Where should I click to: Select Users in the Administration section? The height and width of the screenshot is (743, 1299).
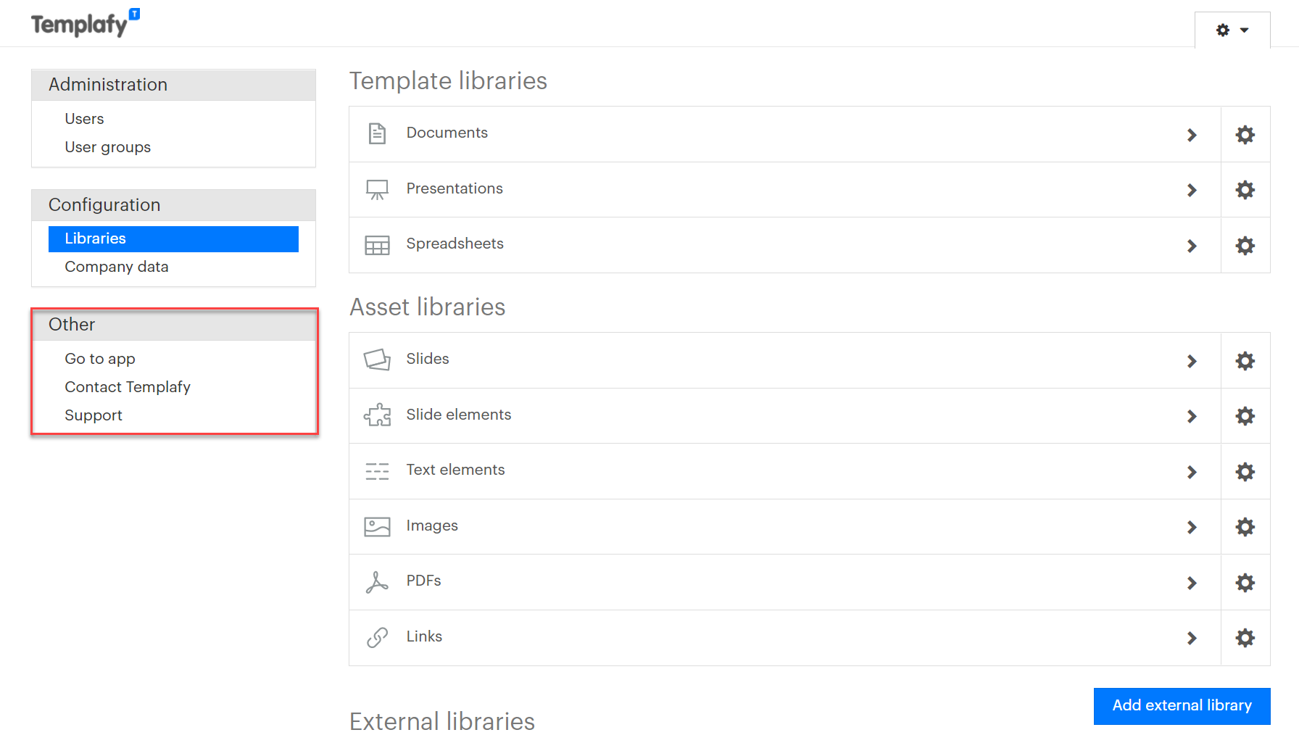pos(84,118)
